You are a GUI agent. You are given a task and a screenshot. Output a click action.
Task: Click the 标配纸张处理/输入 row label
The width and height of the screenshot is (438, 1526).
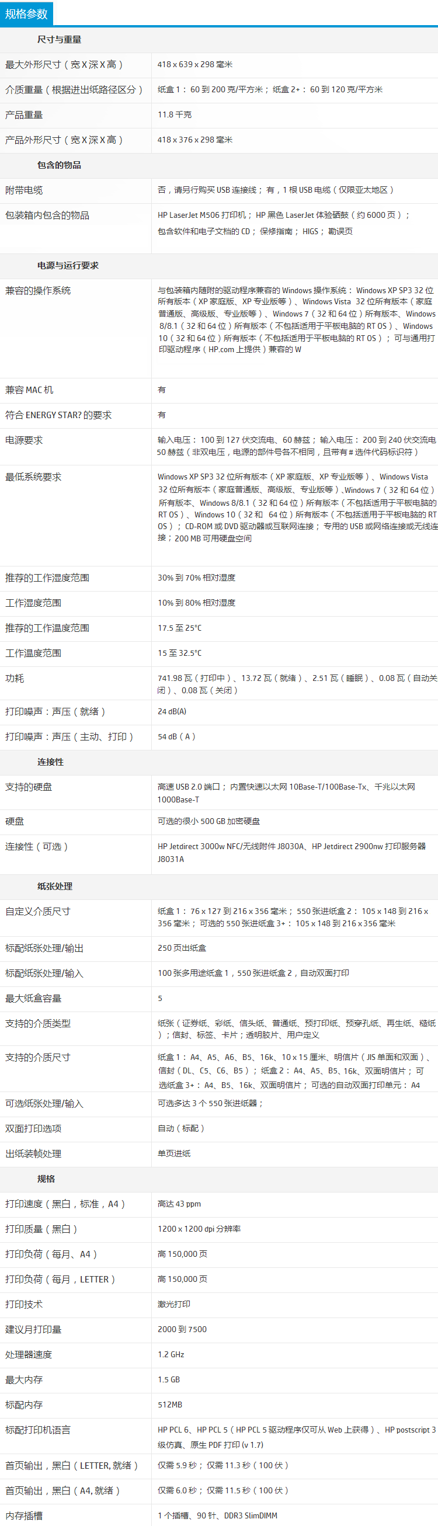pos(44,974)
